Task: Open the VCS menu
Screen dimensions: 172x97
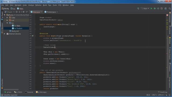Action: (x=60, y=5)
